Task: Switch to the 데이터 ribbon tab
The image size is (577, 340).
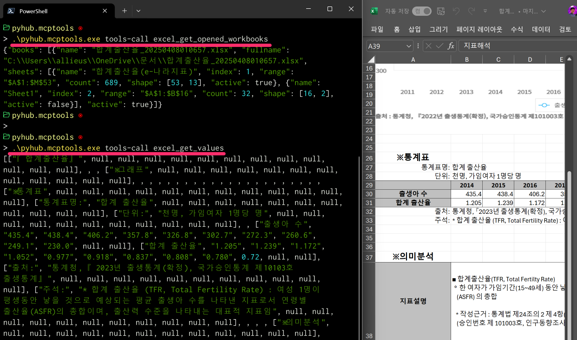Action: coord(541,29)
